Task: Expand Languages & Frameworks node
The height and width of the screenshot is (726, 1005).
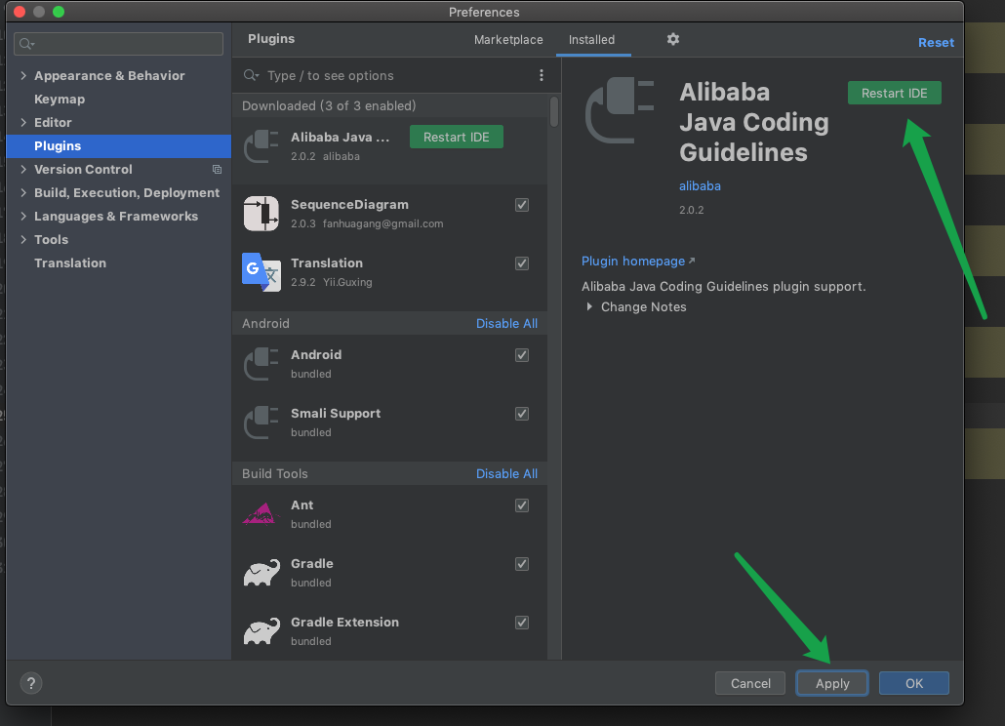Action: pos(23,216)
